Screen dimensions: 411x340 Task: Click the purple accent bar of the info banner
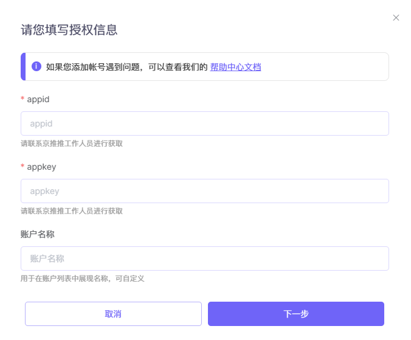click(x=22, y=66)
